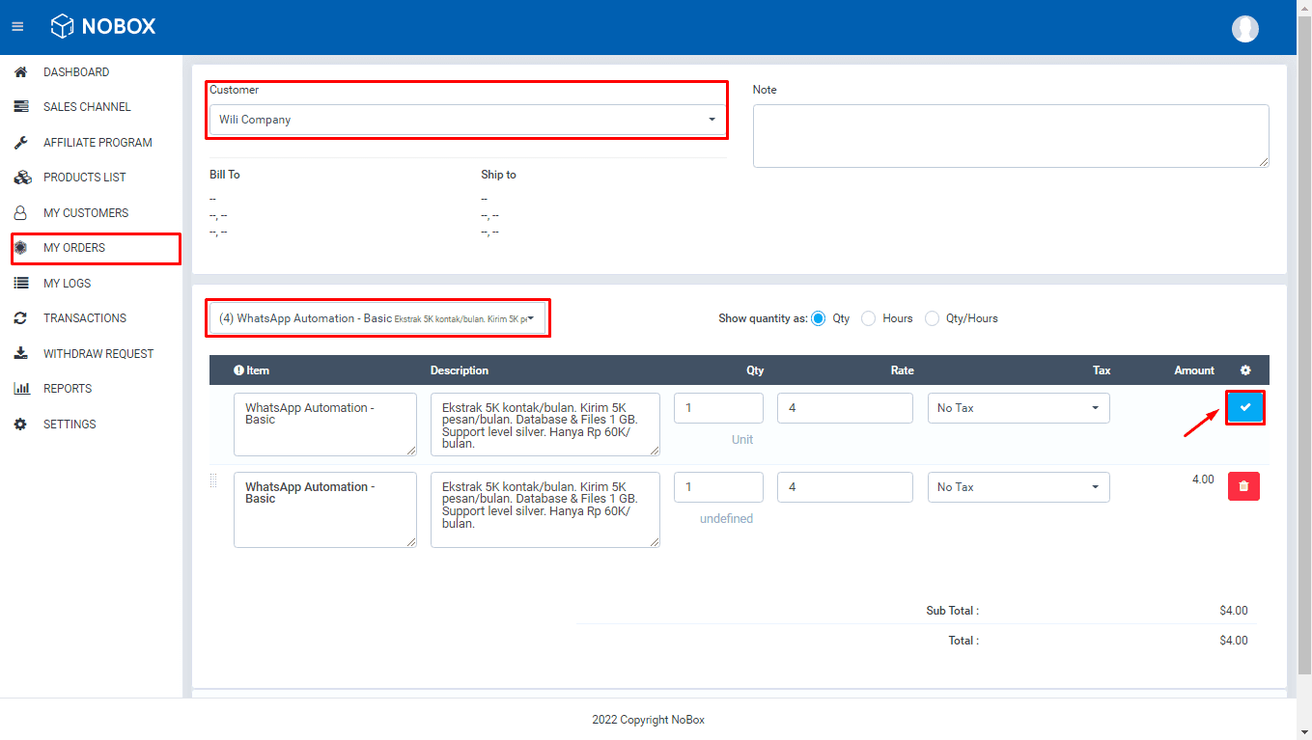Click inside the Note text area

(1011, 135)
